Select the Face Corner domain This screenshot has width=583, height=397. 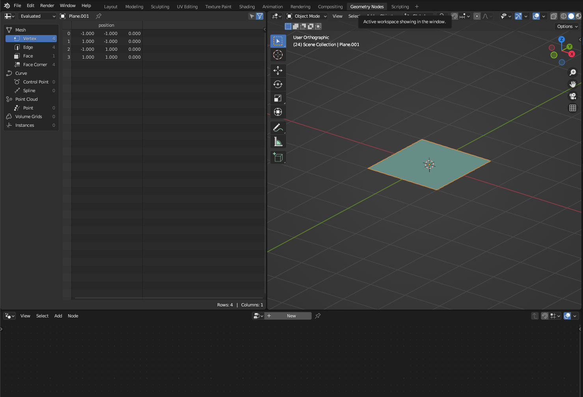pyautogui.click(x=31, y=65)
